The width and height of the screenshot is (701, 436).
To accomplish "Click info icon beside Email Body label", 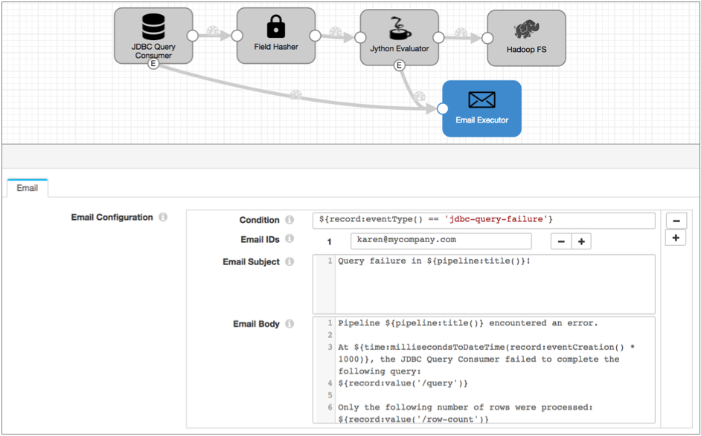I will (289, 324).
